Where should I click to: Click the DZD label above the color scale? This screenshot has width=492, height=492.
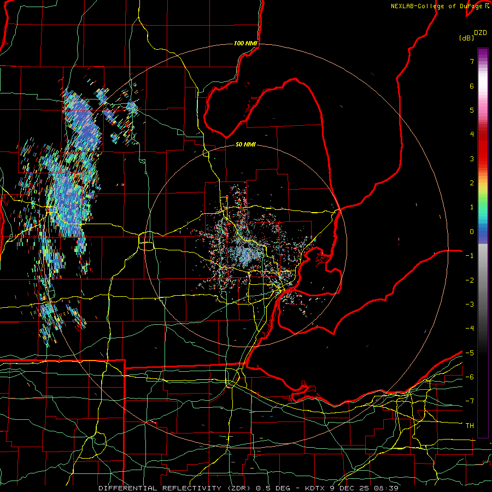[x=481, y=33]
